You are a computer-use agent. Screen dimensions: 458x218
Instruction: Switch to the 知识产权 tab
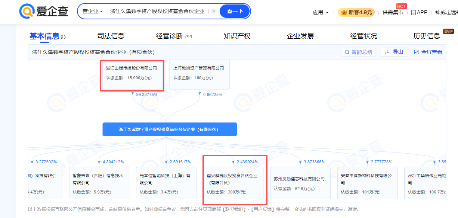(x=237, y=36)
